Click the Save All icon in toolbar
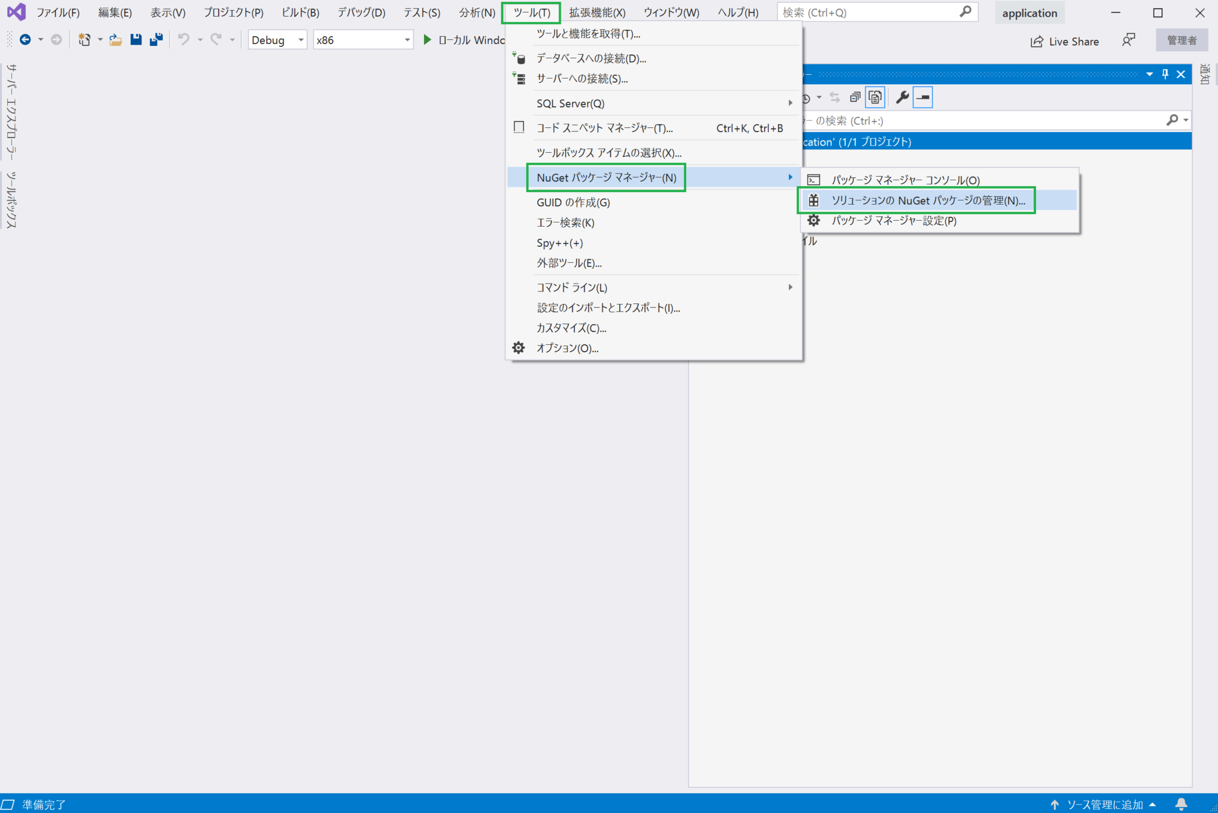This screenshot has width=1218, height=813. [156, 39]
